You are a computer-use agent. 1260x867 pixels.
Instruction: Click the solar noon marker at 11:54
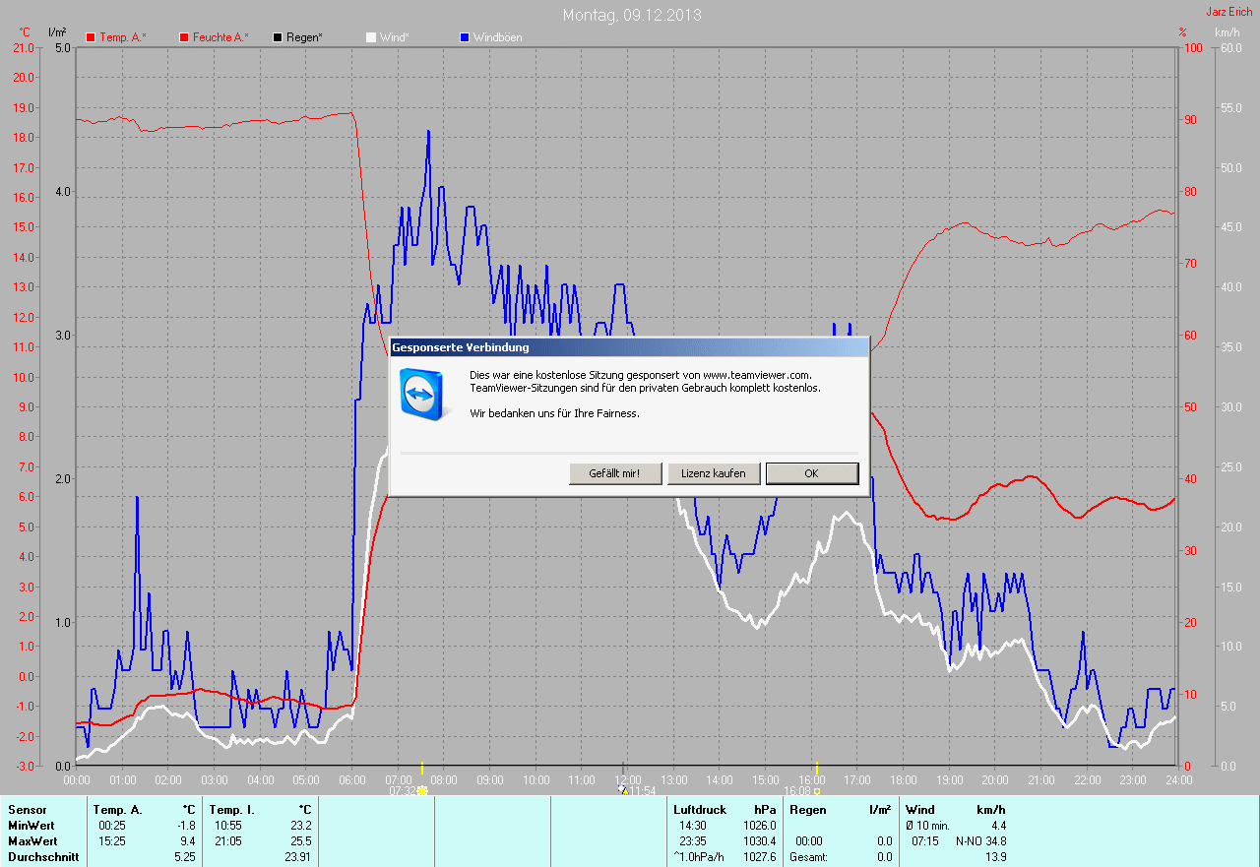[623, 789]
